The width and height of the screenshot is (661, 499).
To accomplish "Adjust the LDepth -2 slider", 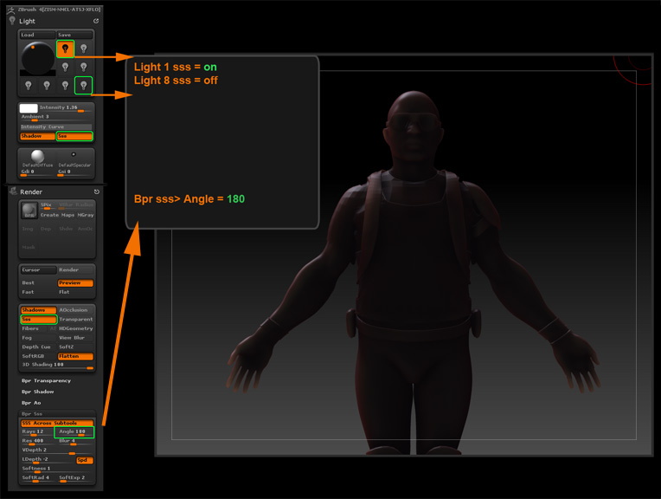I will pos(48,460).
